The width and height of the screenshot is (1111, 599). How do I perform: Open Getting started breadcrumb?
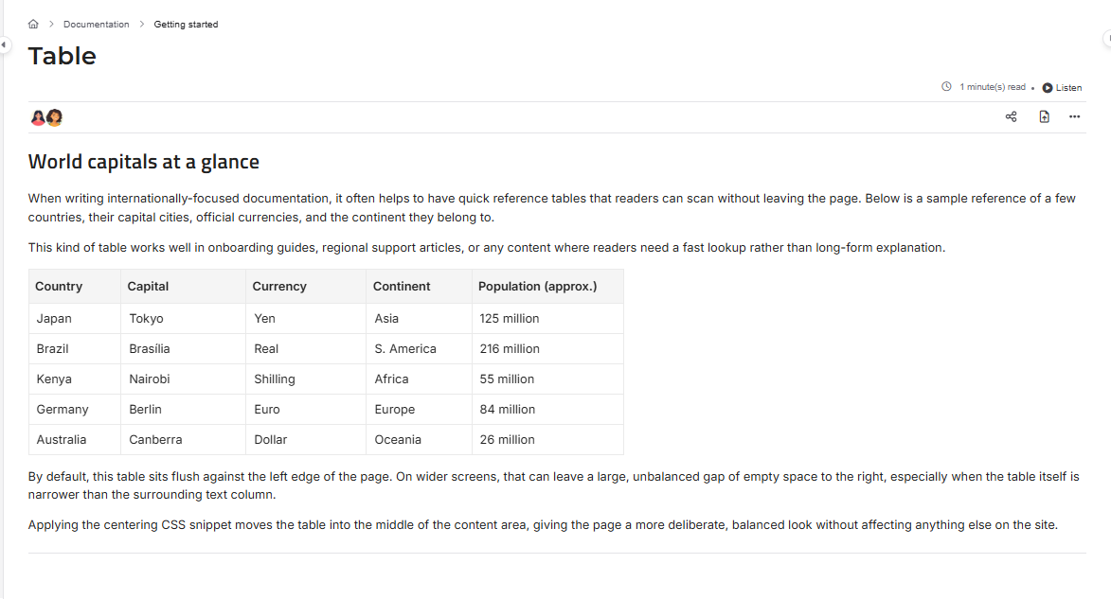(186, 24)
